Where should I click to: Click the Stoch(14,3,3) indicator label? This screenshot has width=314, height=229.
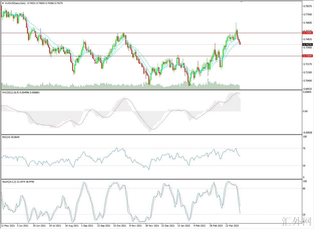(10, 182)
